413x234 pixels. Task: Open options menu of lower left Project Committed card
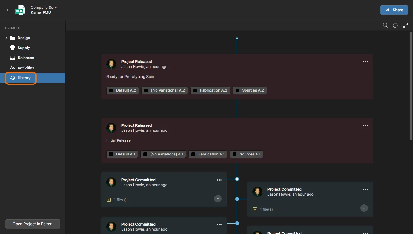tap(219, 224)
